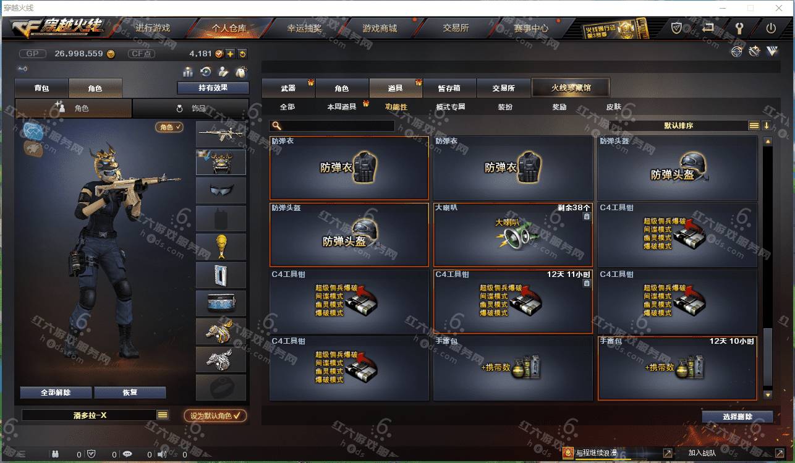Open the 默认排序 sort dropdown
The height and width of the screenshot is (463, 795).
click(679, 125)
